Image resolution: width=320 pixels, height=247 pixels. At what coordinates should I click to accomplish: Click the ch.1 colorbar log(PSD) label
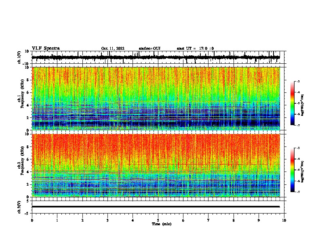click(303, 105)
